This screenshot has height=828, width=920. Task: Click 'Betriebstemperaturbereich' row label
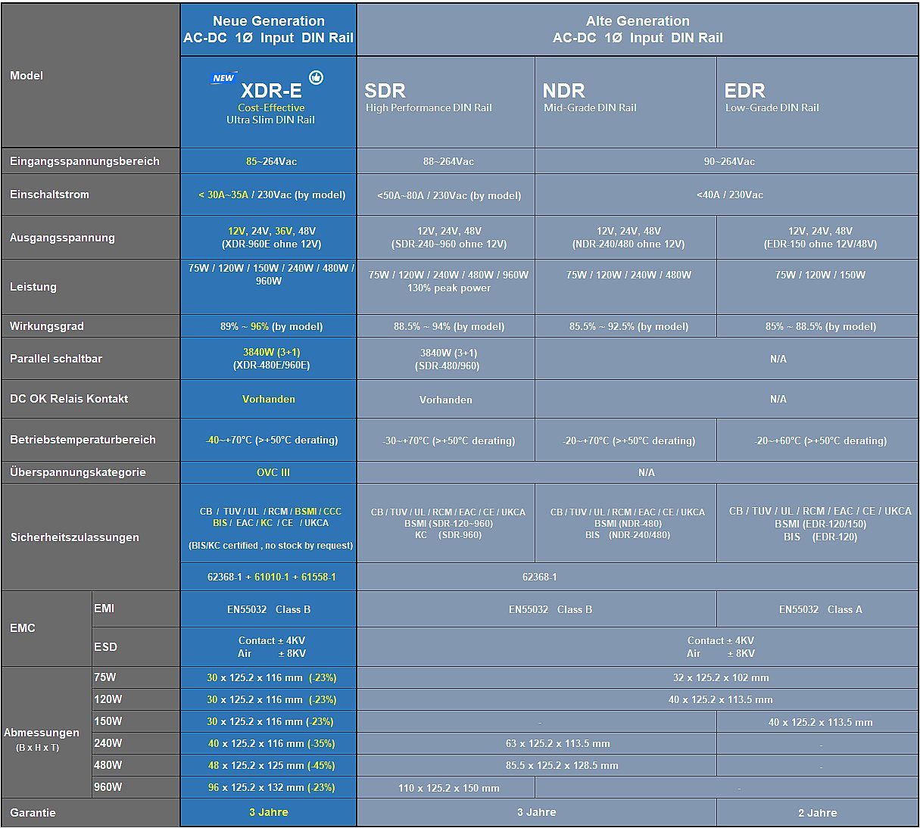[83, 440]
